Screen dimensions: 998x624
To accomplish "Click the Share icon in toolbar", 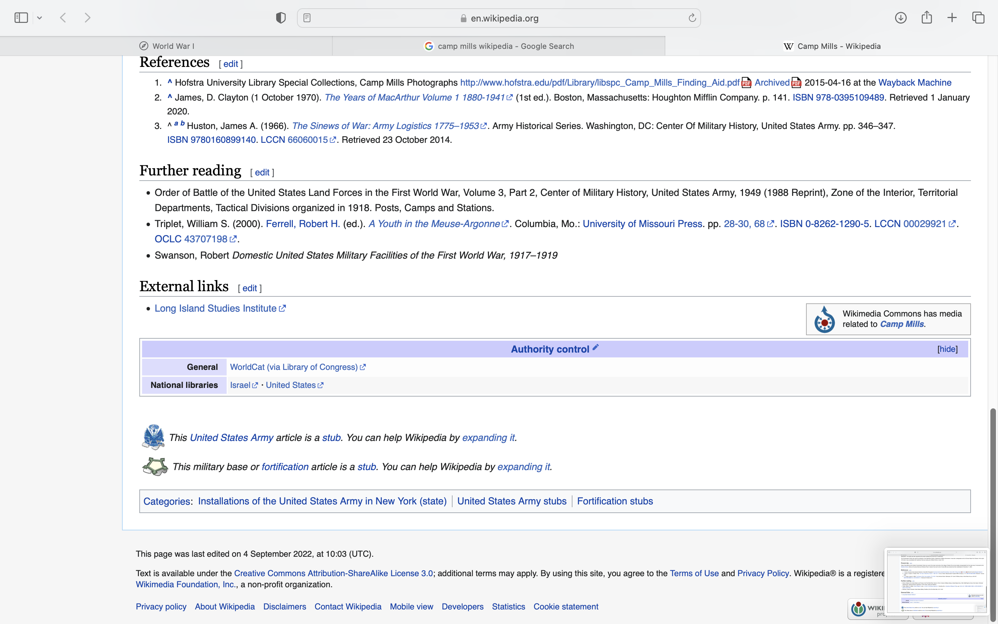I will coord(927,18).
